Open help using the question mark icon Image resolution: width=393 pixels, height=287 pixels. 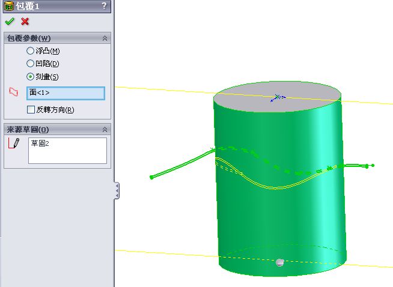tap(105, 5)
